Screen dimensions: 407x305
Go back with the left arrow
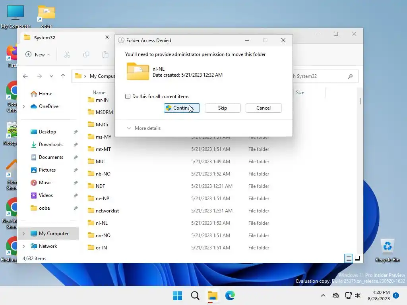25,76
